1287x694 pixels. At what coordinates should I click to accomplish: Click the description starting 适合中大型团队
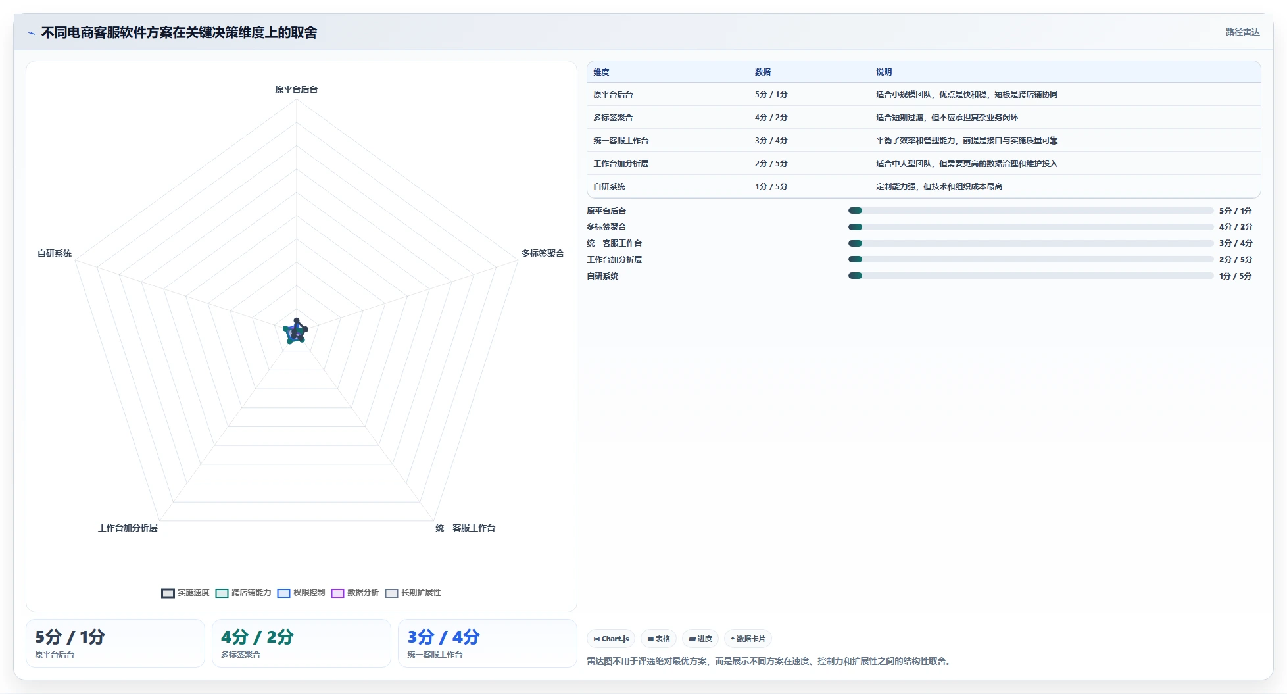coord(967,164)
